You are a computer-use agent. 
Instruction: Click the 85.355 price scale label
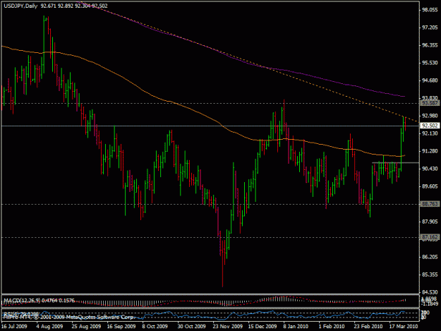(430, 275)
